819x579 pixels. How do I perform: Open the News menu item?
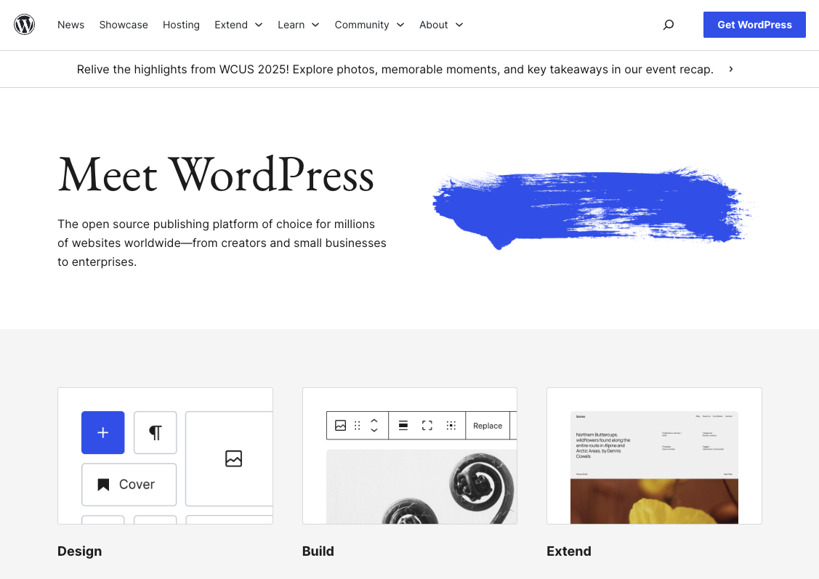coord(70,24)
